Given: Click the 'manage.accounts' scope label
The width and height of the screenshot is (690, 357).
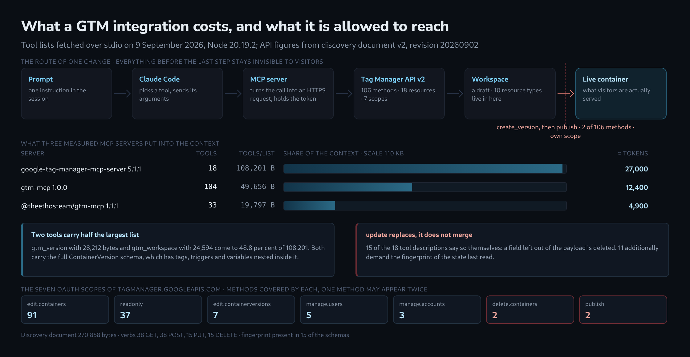Looking at the screenshot, I should click(422, 304).
